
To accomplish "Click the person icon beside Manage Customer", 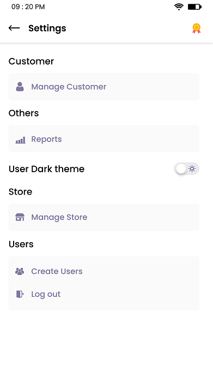I will pyautogui.click(x=20, y=87).
